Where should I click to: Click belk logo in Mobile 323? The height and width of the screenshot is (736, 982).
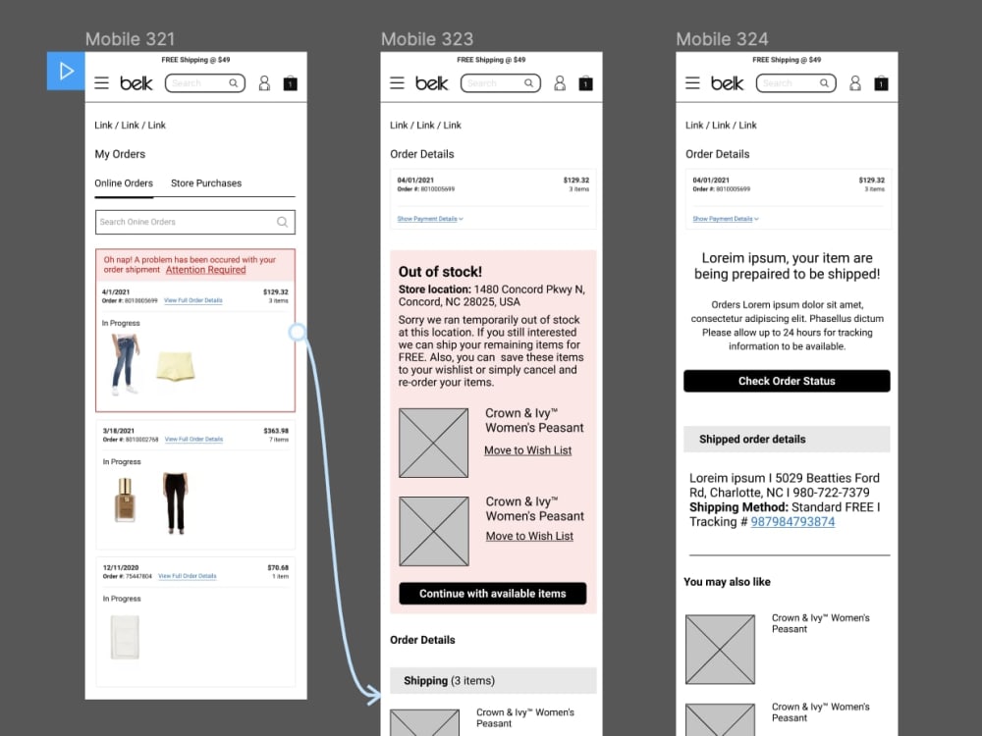click(x=432, y=83)
